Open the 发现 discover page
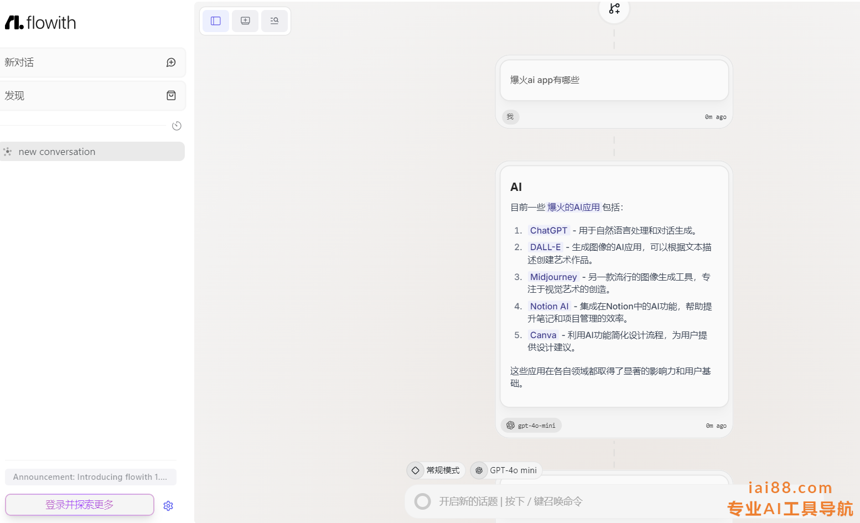This screenshot has width=860, height=523. pos(92,96)
